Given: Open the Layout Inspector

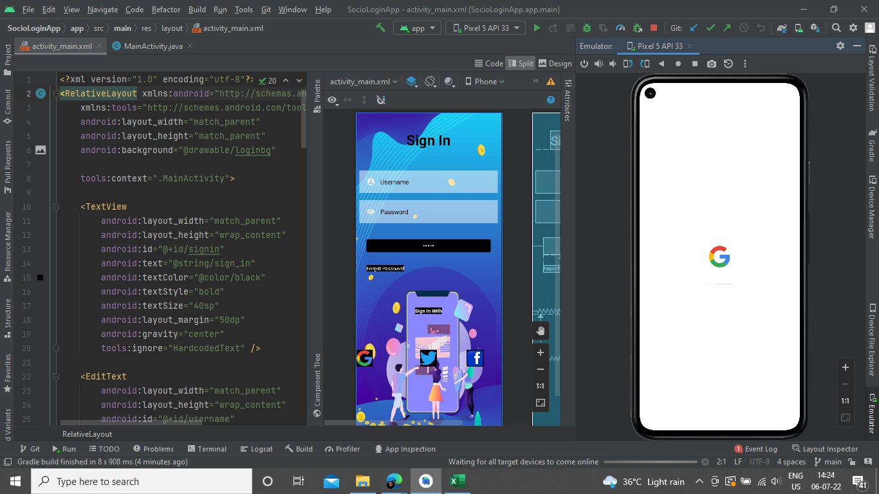Looking at the screenshot, I should pyautogui.click(x=825, y=449).
